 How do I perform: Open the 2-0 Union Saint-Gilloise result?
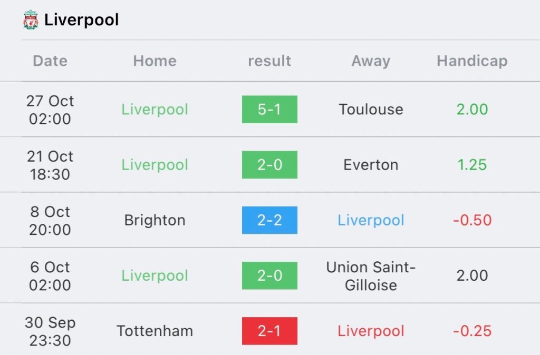click(269, 275)
